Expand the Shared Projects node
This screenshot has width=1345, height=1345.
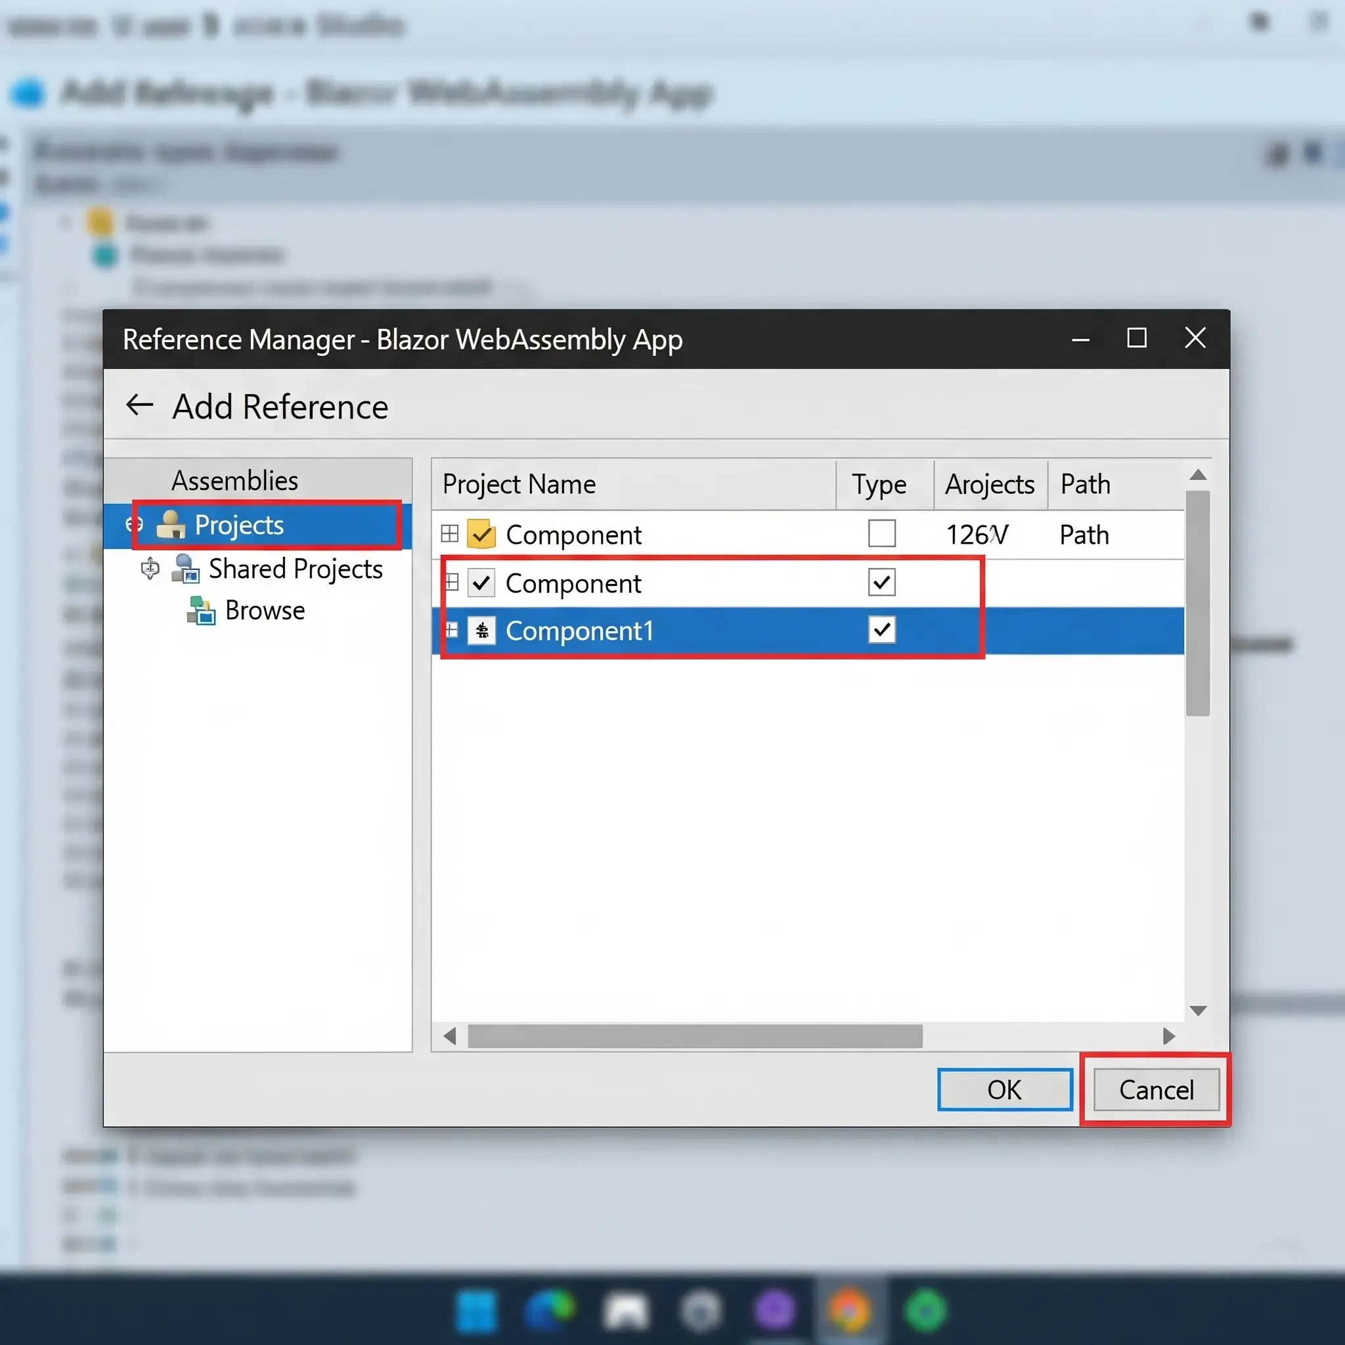[x=150, y=569]
